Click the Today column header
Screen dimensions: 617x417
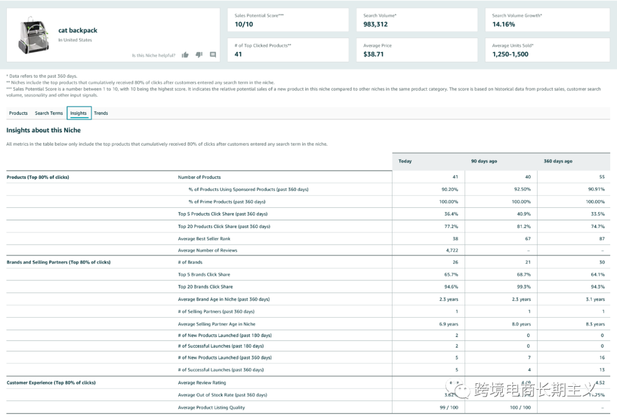click(x=405, y=161)
